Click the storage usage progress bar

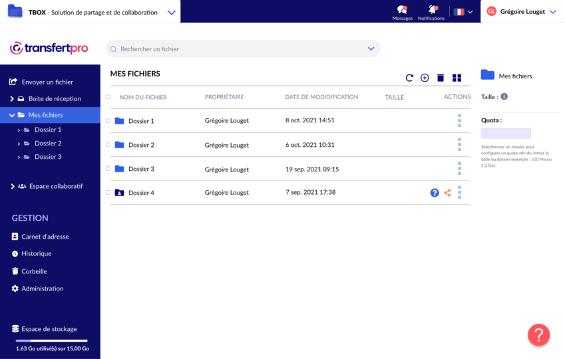[51, 340]
